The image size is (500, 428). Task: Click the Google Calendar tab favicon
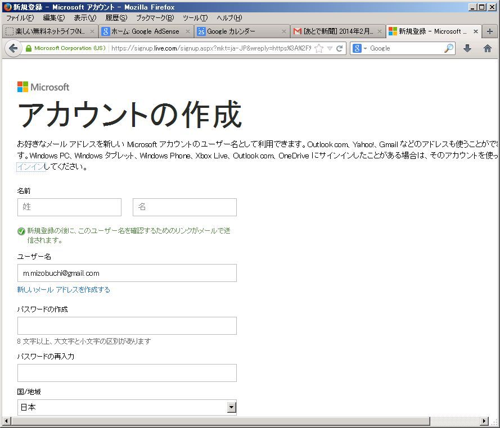[201, 31]
